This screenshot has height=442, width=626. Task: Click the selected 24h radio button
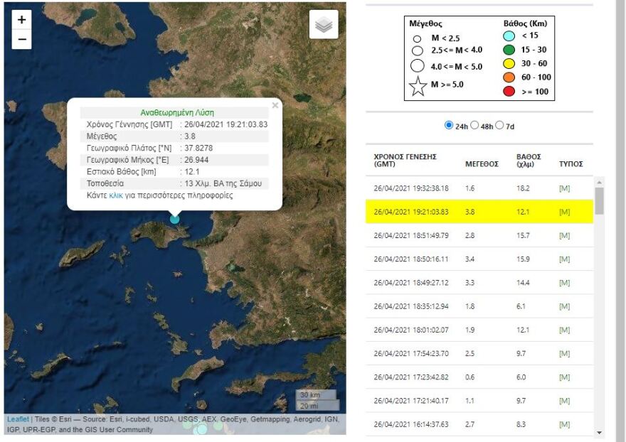click(449, 124)
